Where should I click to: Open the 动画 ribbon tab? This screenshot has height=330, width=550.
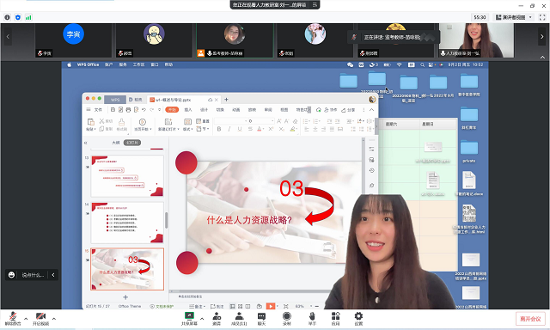click(236, 110)
